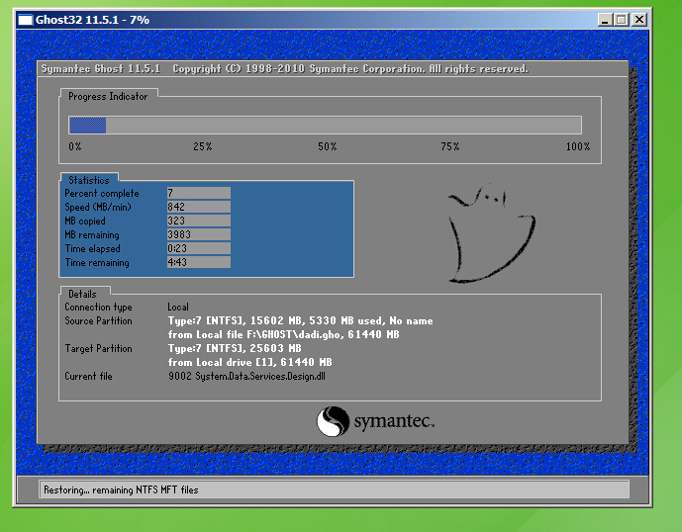
Task: Click the 75% progress label
Action: [450, 146]
